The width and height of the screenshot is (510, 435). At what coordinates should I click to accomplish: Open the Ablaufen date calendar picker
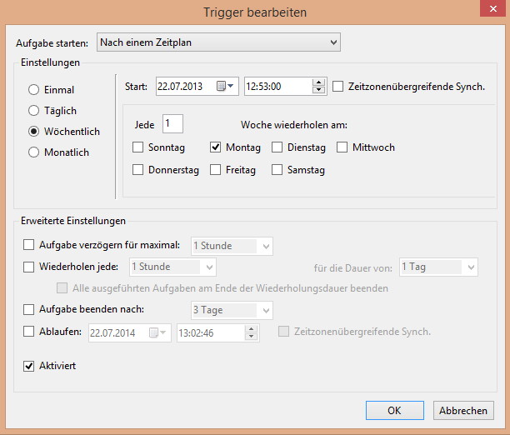[x=157, y=332]
